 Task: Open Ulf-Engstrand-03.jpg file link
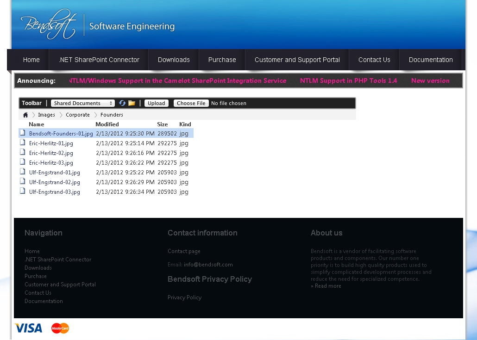coord(55,192)
